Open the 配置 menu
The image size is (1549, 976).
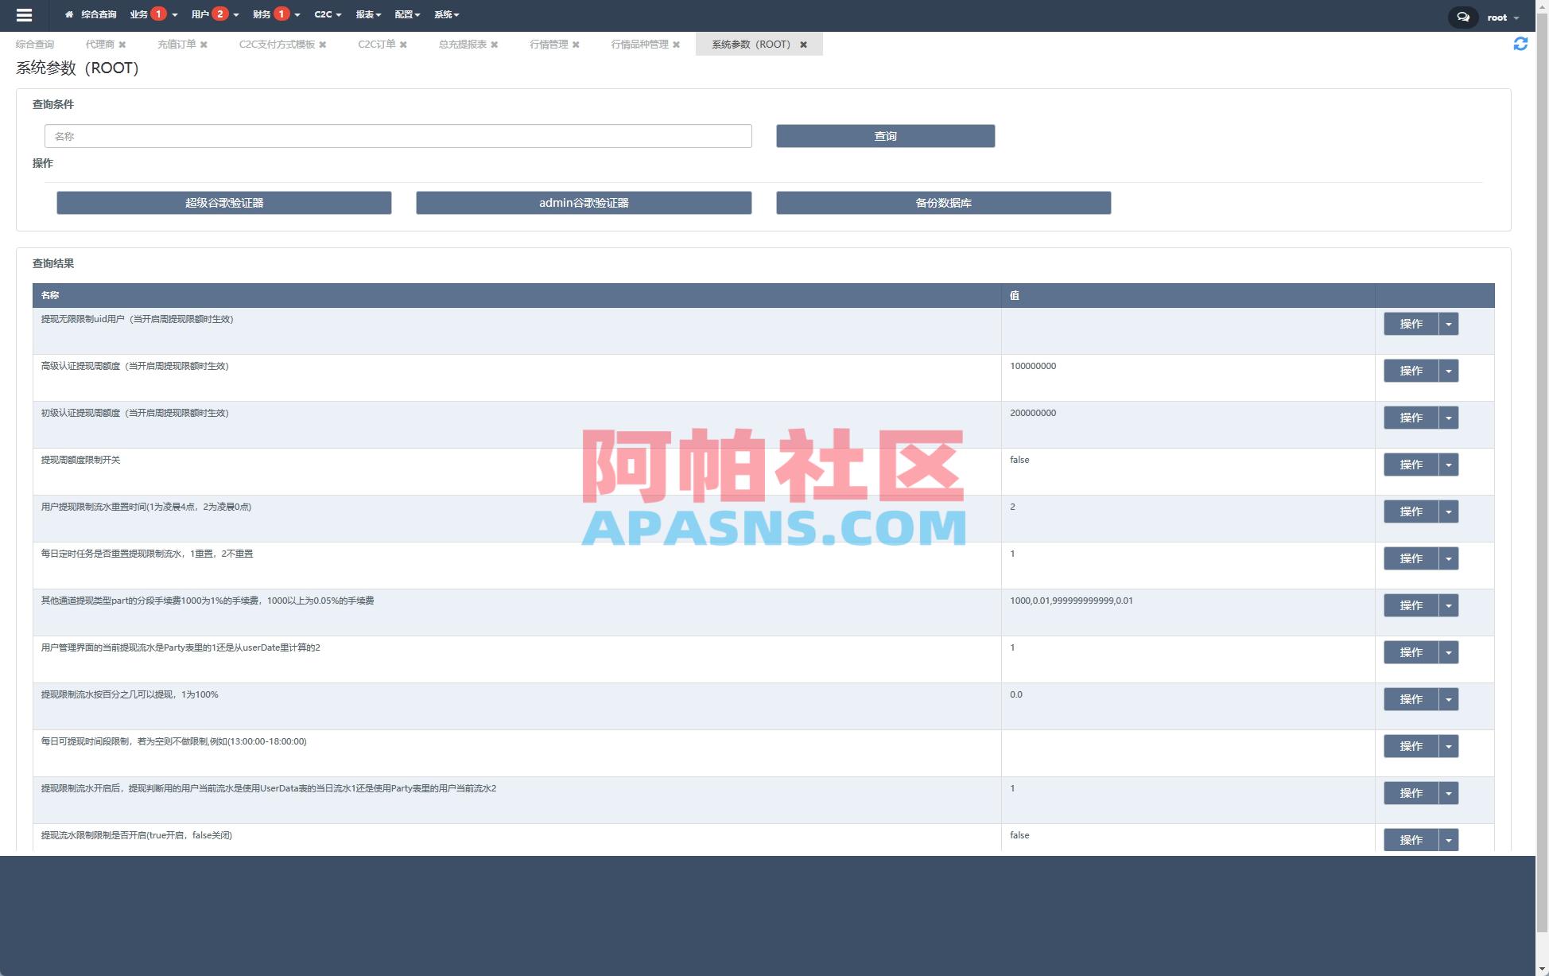pos(406,14)
